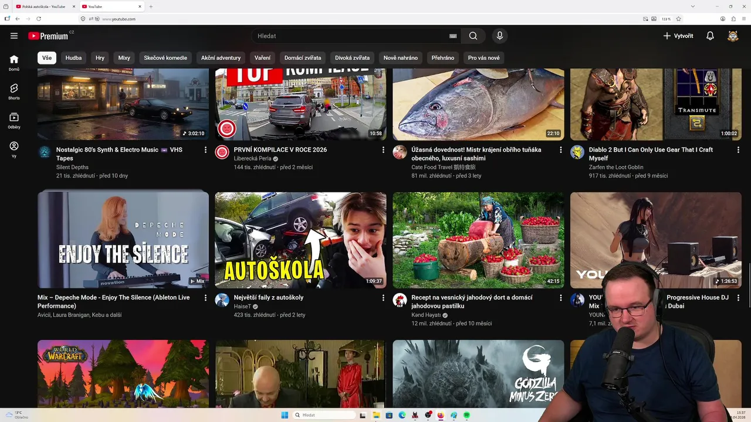751x422 pixels.
Task: Click the search magnifier button
Action: [473, 36]
